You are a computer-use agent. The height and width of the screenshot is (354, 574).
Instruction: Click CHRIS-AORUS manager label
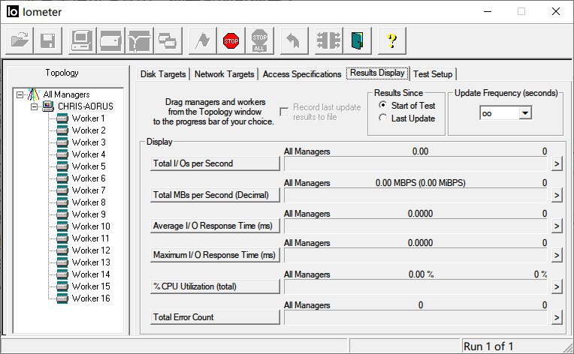pos(86,106)
